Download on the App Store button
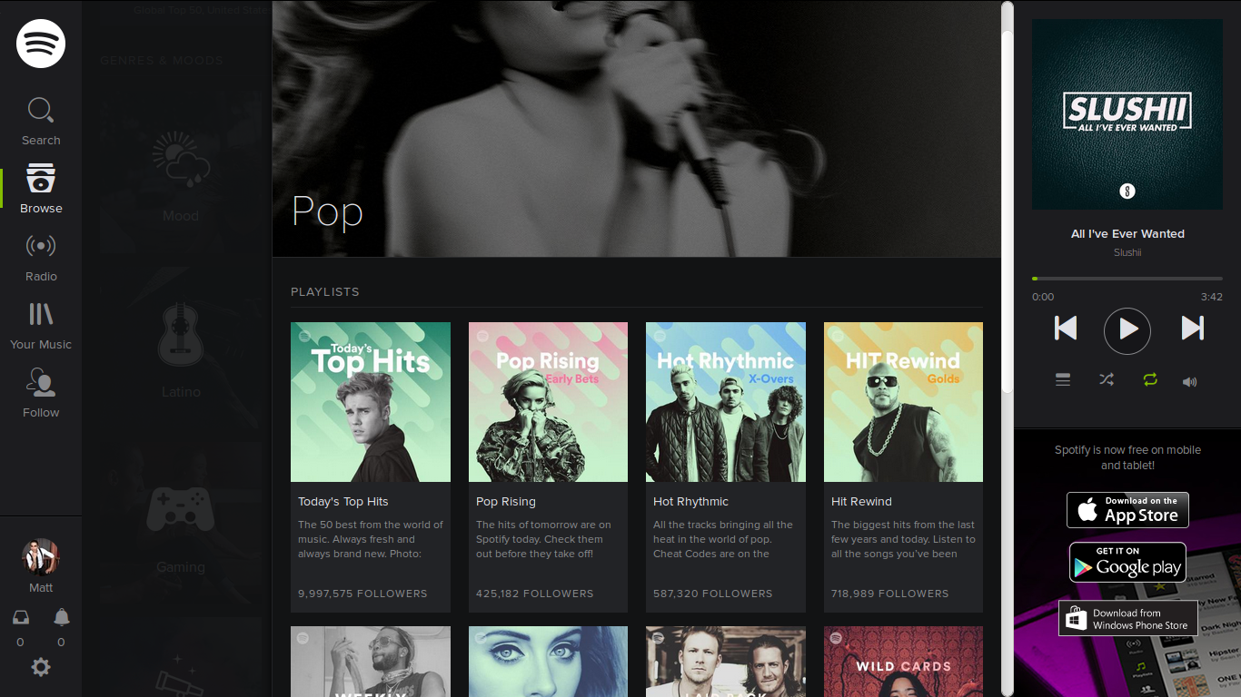 (x=1127, y=510)
